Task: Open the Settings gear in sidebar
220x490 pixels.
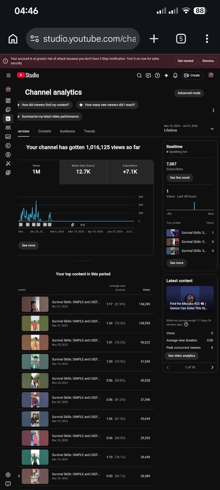Action: tap(8, 475)
